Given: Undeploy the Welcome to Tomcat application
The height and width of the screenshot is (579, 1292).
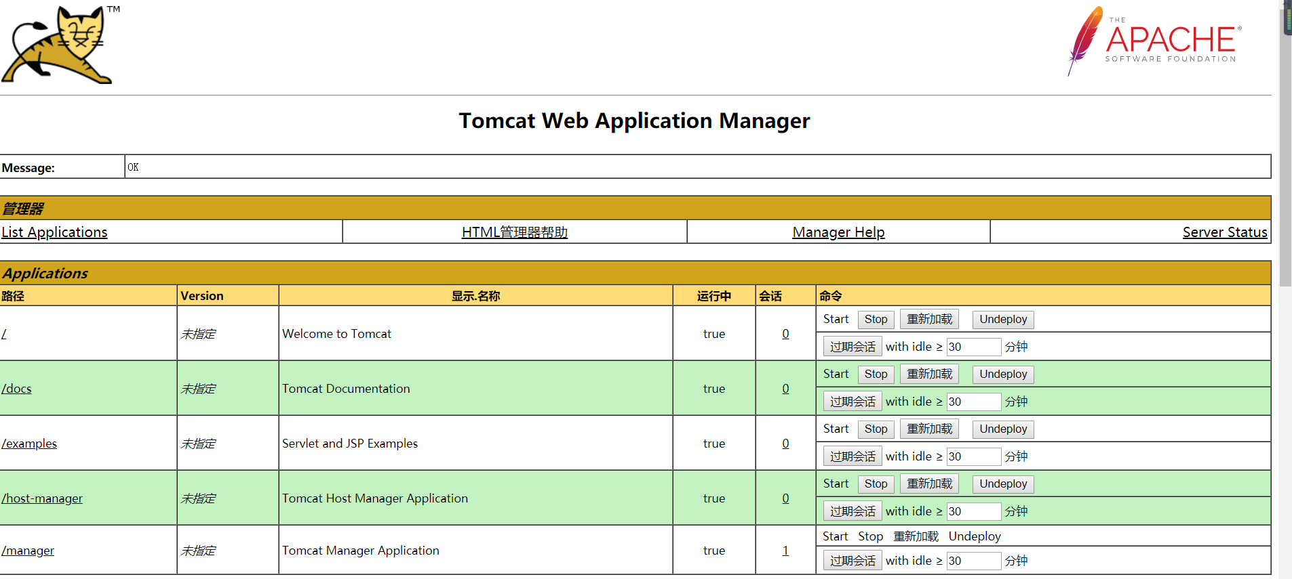Looking at the screenshot, I should click(1003, 320).
